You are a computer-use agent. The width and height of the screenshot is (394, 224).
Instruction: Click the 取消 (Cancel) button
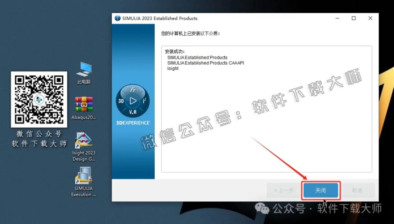(358, 190)
